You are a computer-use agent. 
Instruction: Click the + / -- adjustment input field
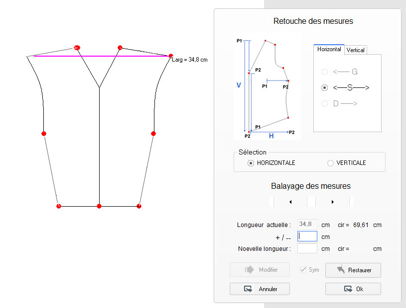[x=307, y=236]
